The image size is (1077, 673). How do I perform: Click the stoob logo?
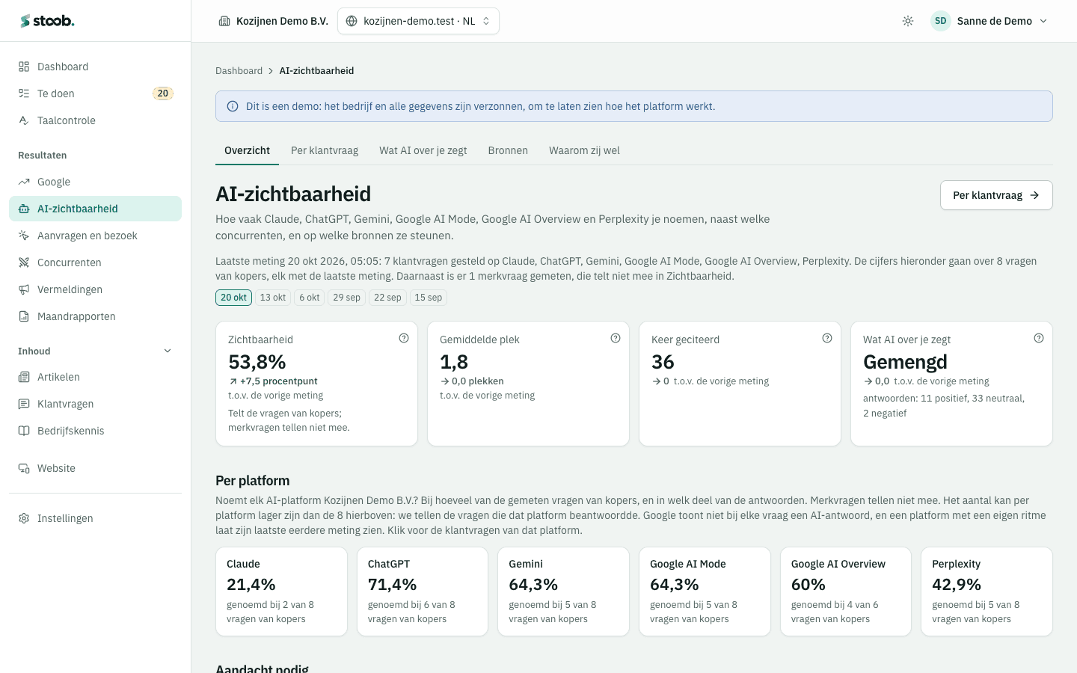(47, 21)
